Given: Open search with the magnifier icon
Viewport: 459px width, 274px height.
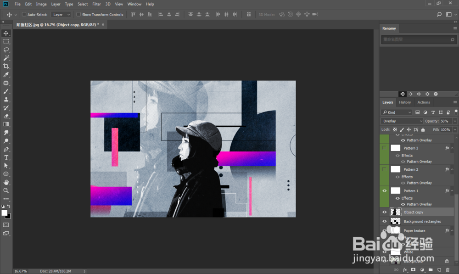Looking at the screenshot, I should [x=439, y=14].
